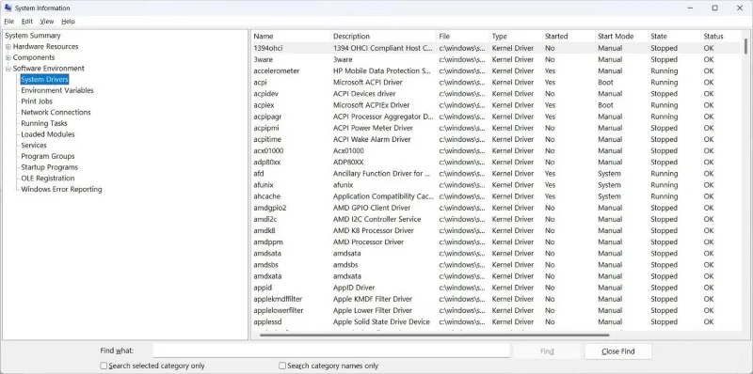Open Network Connections category
Viewport: 753px width, 374px height.
point(56,112)
